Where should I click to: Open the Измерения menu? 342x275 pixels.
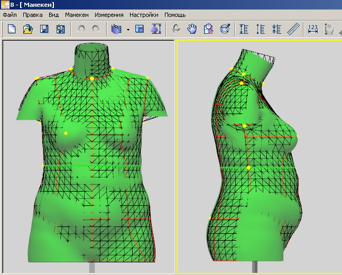[109, 15]
